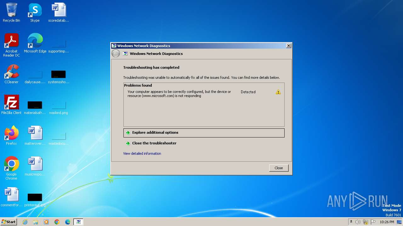Select the wastedocu... desktop file
This screenshot has height=226, width=403.
(59, 138)
